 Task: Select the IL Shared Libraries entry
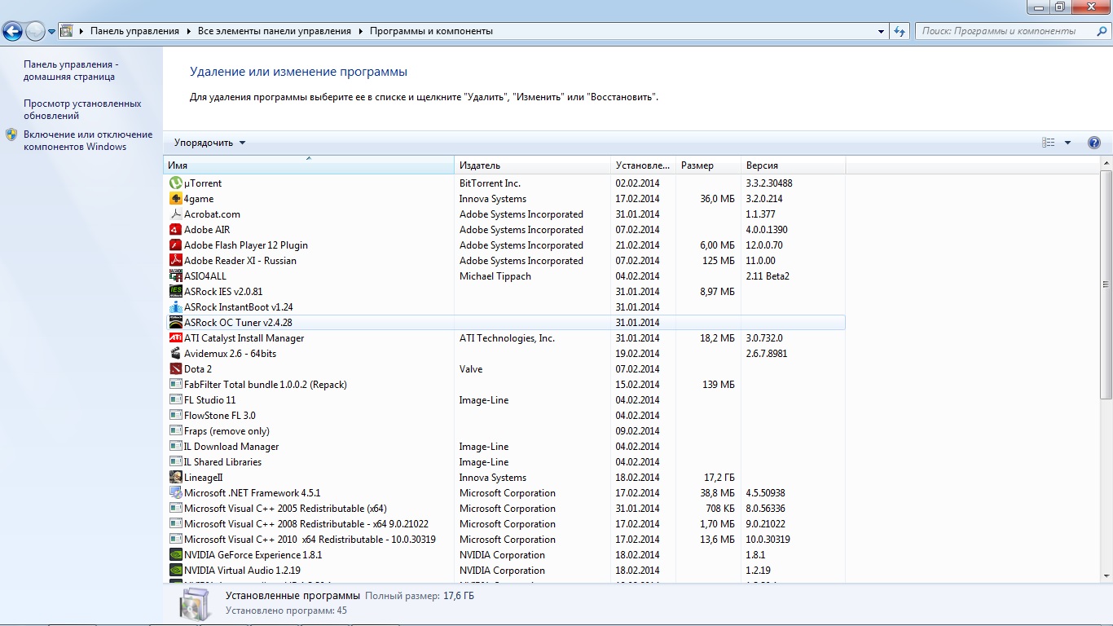point(504,462)
